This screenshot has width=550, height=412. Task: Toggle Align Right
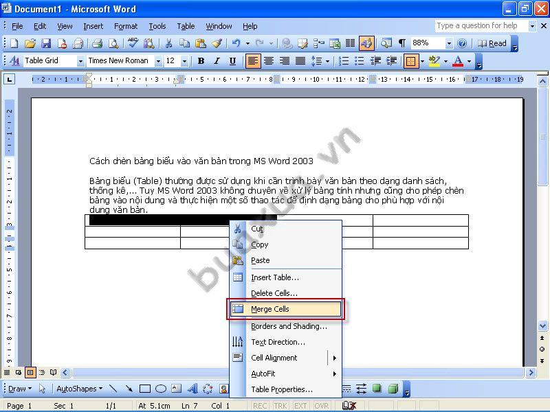click(x=285, y=61)
